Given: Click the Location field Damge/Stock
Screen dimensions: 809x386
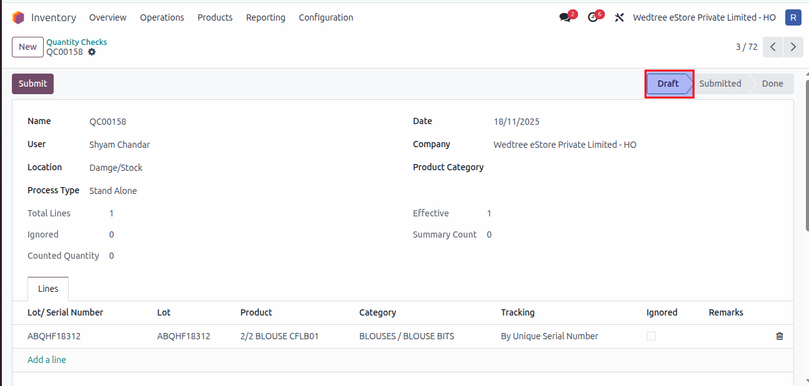Looking at the screenshot, I should 116,168.
